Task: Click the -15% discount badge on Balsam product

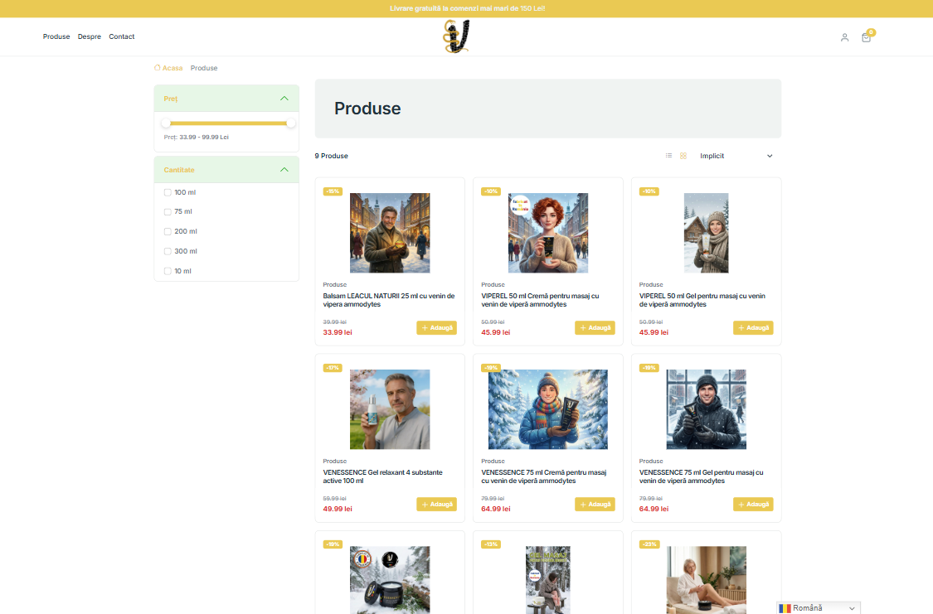Action: pos(333,191)
